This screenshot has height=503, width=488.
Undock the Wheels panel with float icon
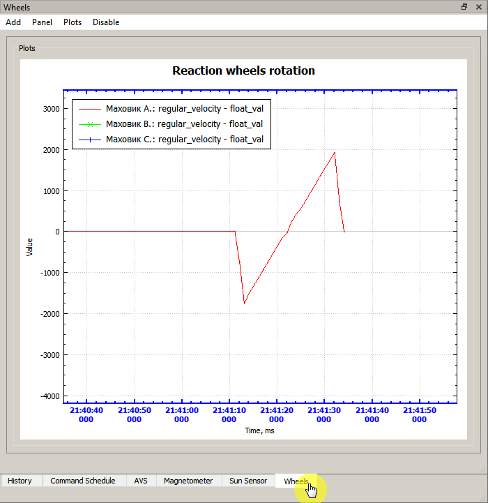click(x=464, y=6)
